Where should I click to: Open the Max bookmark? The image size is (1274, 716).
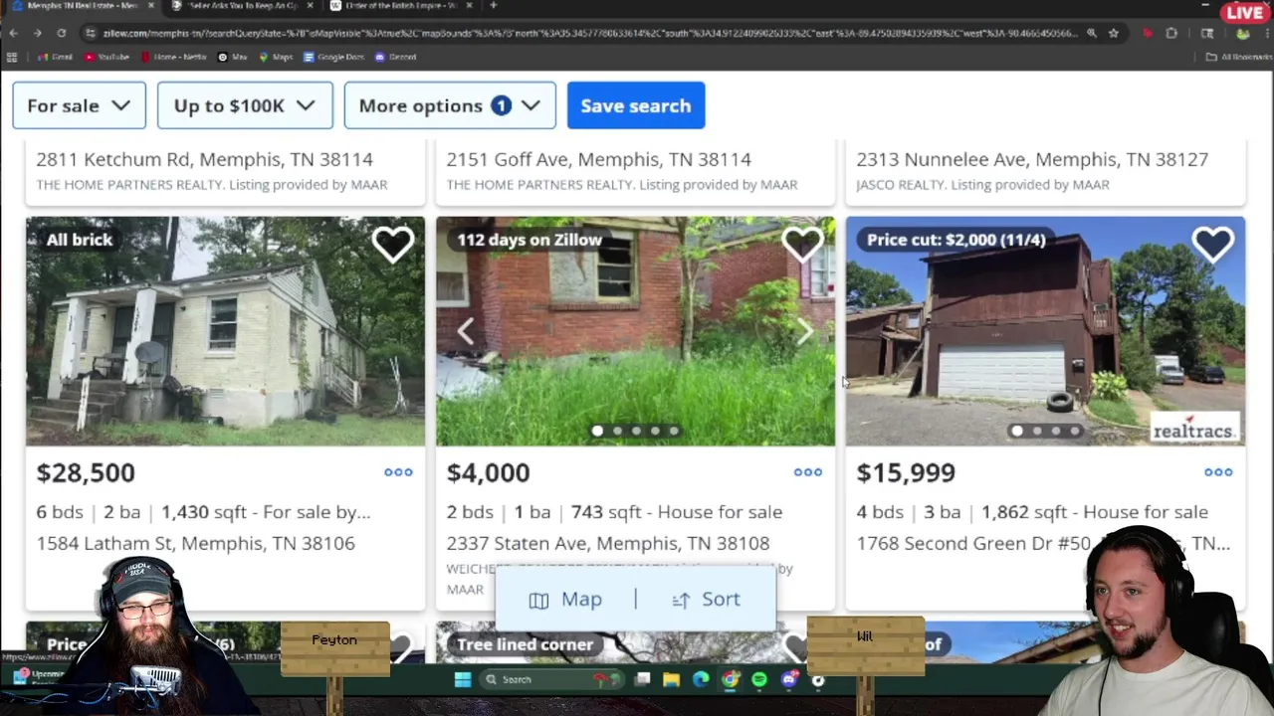point(233,57)
